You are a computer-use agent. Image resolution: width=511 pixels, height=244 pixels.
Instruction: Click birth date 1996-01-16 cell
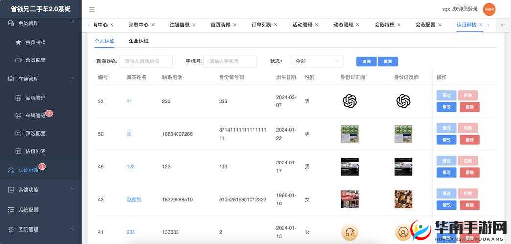tap(287, 200)
